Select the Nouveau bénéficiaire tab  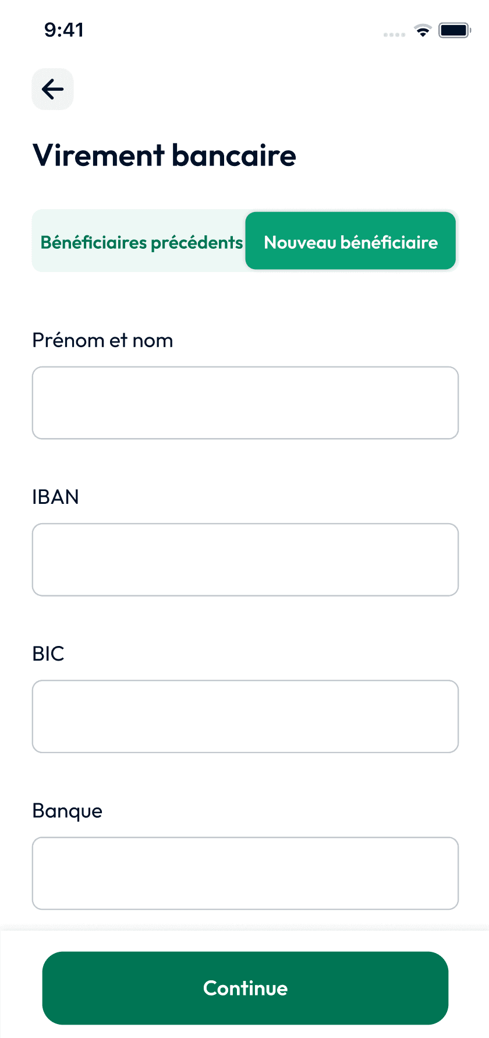click(x=350, y=241)
